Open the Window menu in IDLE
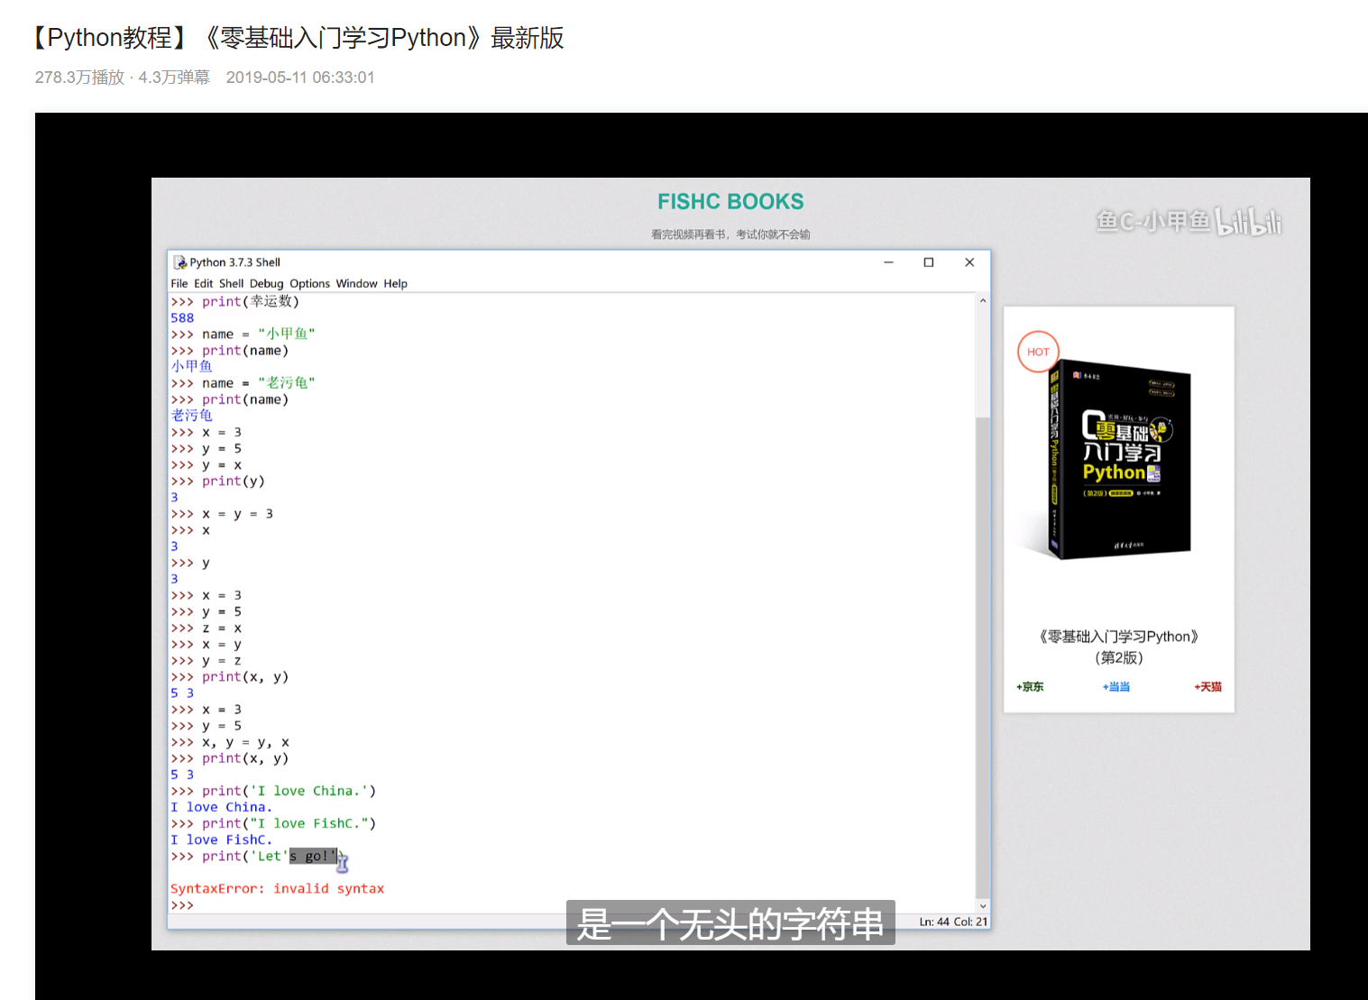The width and height of the screenshot is (1368, 1000). (x=357, y=283)
